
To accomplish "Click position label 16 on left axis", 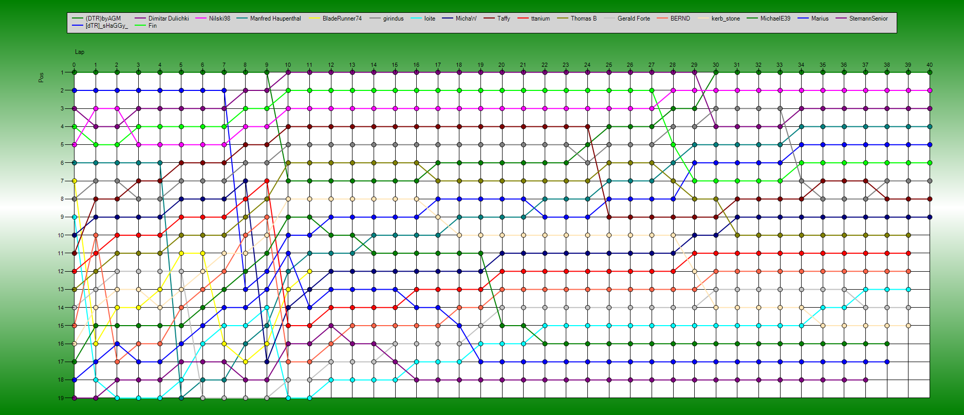I will (x=61, y=344).
